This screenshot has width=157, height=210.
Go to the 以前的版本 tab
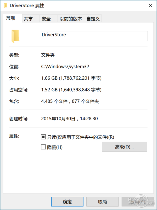(x=71, y=19)
